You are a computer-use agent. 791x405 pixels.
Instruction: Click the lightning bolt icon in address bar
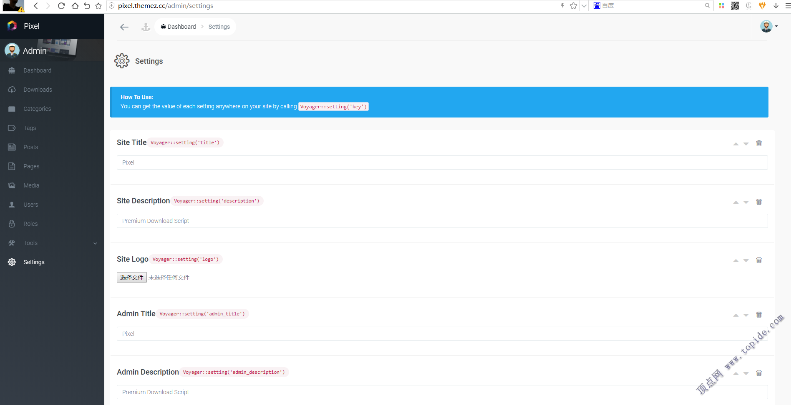(562, 5)
